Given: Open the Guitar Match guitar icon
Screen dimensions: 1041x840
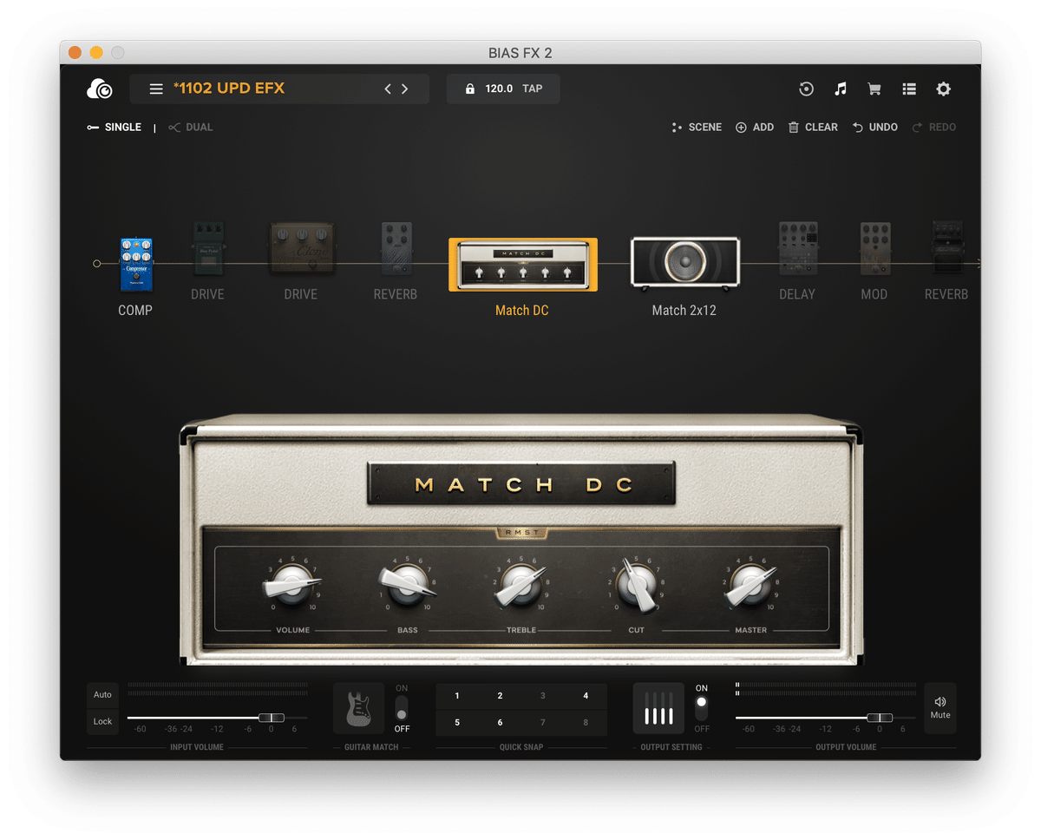Looking at the screenshot, I should (359, 708).
